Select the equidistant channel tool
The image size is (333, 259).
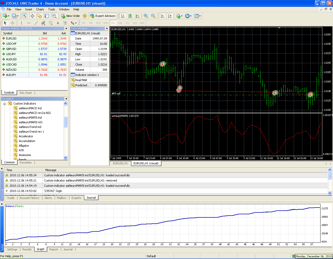pos(43,23)
